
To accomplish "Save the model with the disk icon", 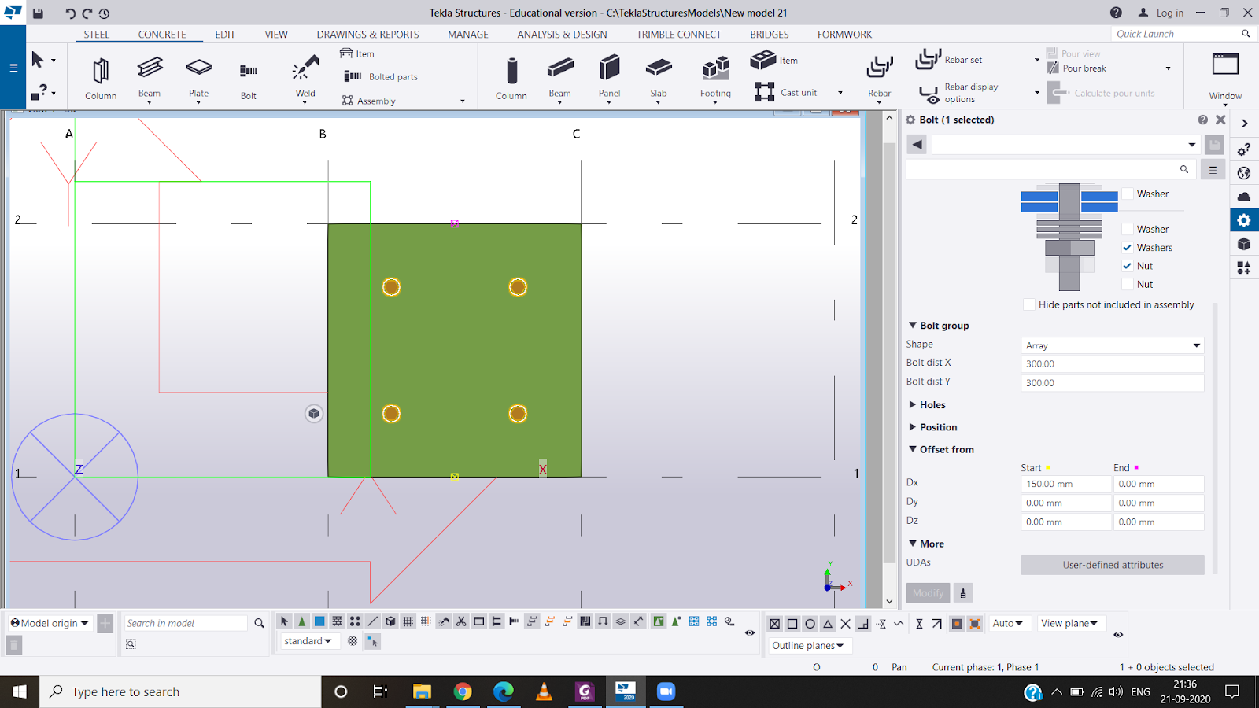I will coord(38,13).
